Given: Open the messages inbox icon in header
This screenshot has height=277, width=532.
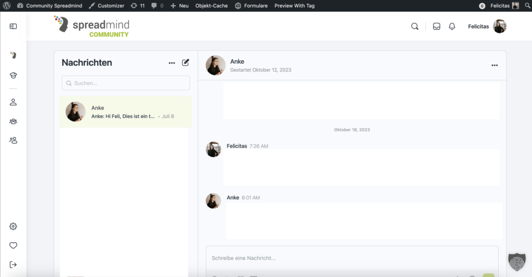Looking at the screenshot, I should (x=436, y=26).
